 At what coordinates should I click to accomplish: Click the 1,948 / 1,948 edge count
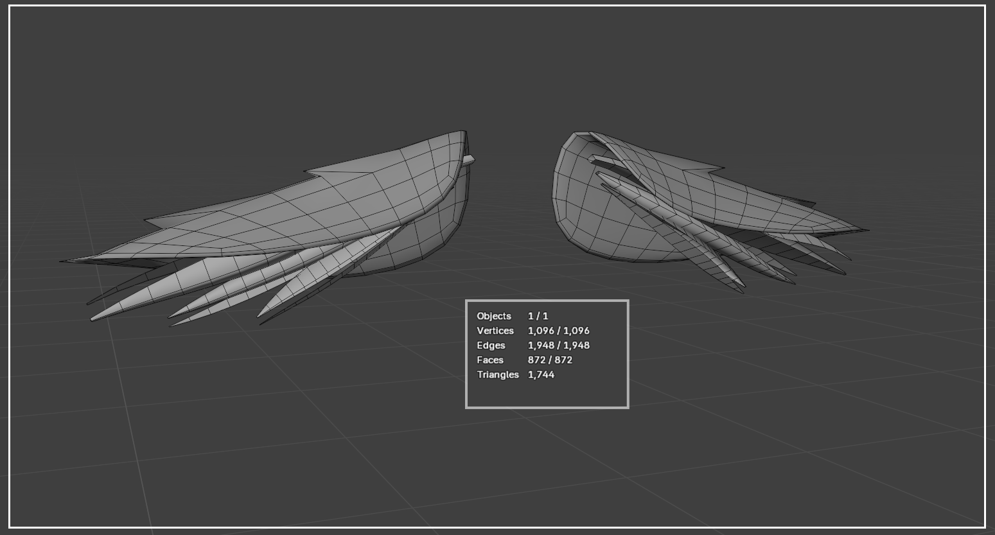tap(559, 346)
